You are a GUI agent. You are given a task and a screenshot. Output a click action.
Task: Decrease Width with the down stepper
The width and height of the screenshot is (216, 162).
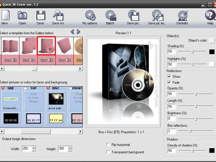click(x=34, y=150)
